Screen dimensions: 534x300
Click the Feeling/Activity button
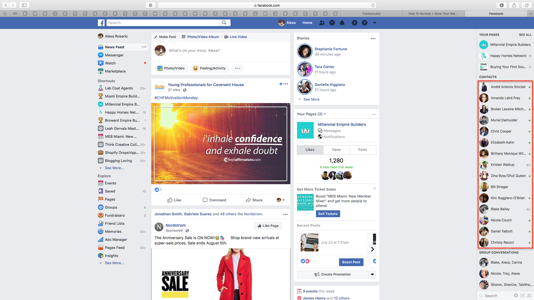coord(210,68)
